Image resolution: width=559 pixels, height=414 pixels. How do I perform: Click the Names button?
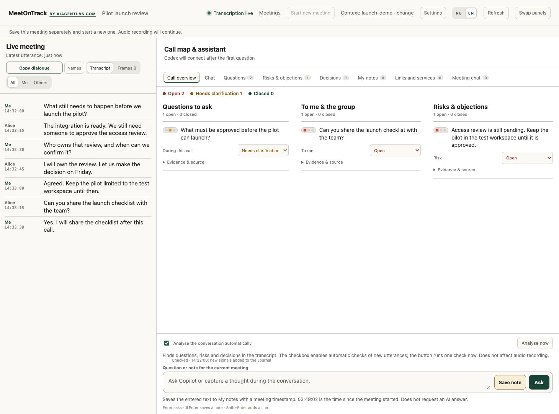tap(74, 68)
